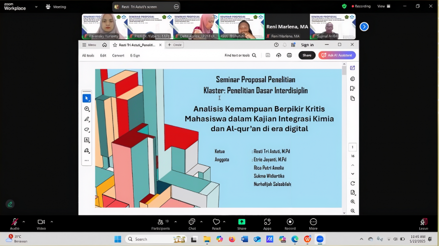Open the All tools menu
Screen dimensions: 439x246
(x=88, y=55)
